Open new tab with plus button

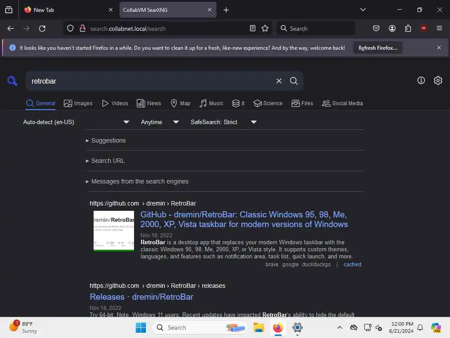tap(226, 10)
